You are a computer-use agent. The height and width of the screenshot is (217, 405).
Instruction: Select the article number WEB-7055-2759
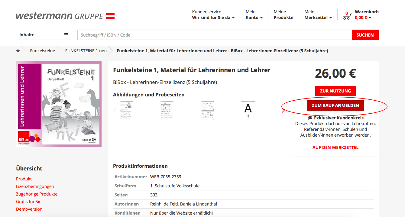click(166, 177)
